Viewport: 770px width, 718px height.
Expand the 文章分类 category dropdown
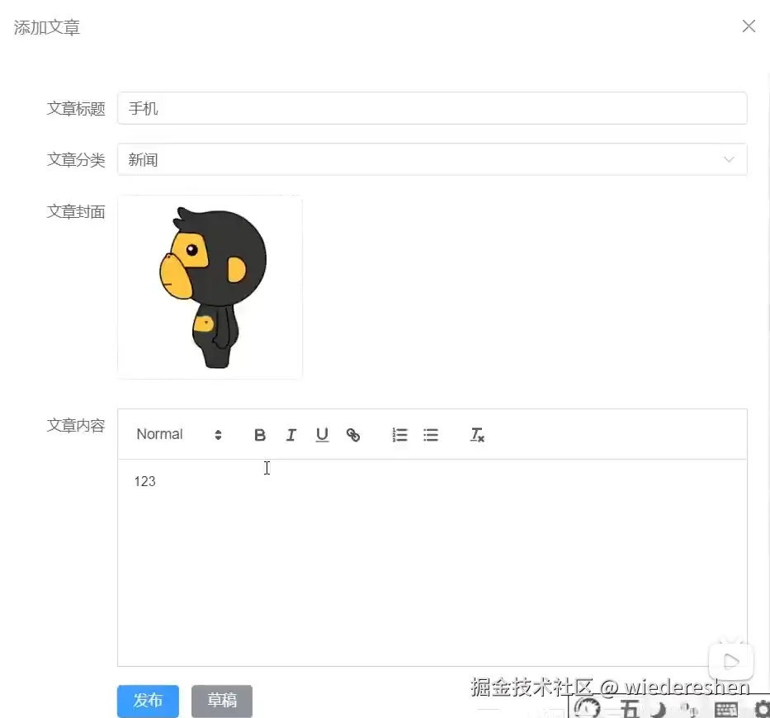click(x=728, y=159)
